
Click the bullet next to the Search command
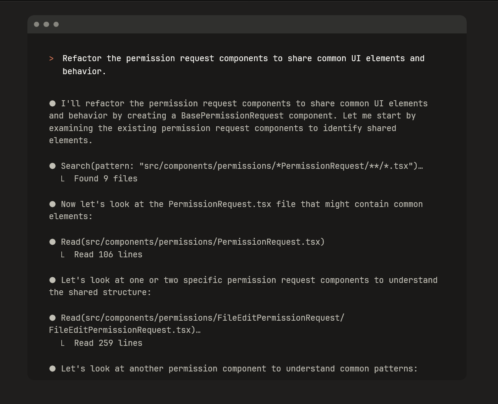(53, 166)
